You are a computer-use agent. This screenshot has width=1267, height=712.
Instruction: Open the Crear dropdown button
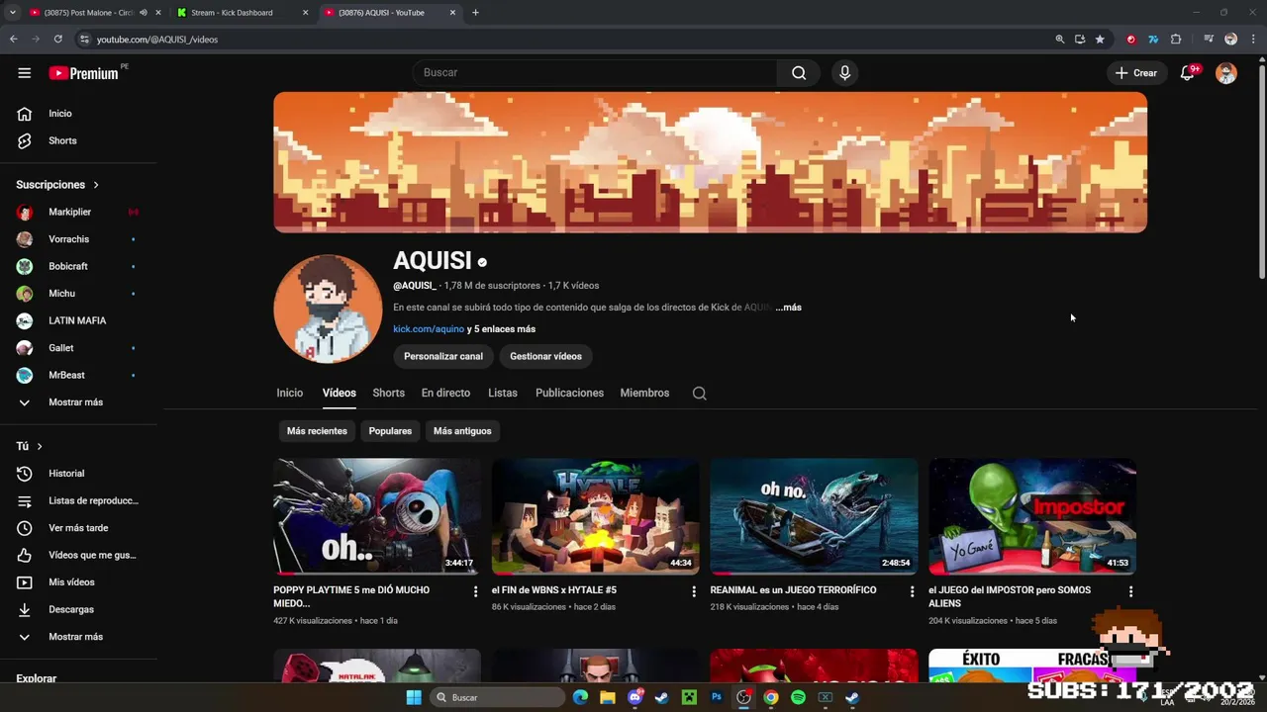1135,73
